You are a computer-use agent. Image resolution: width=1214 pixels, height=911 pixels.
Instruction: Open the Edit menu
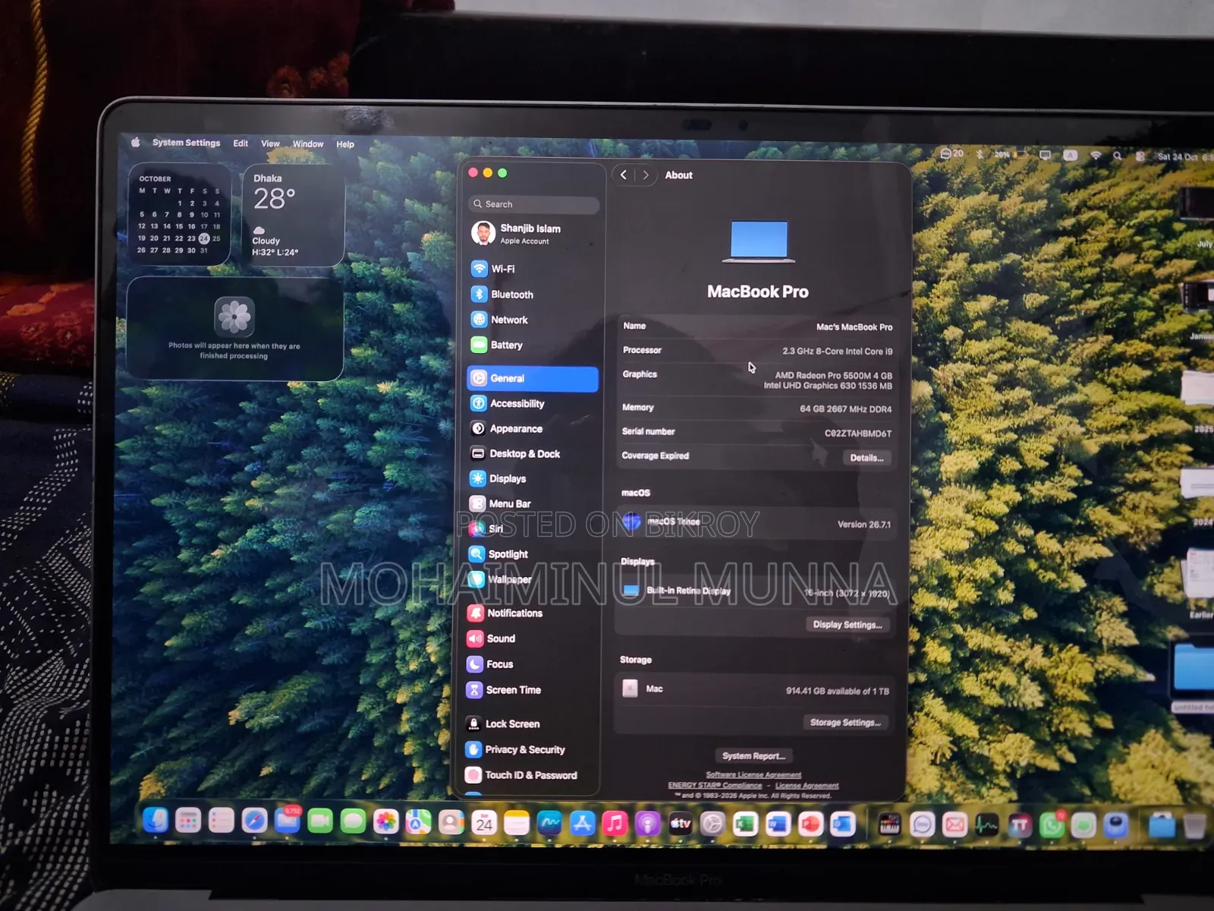[241, 143]
